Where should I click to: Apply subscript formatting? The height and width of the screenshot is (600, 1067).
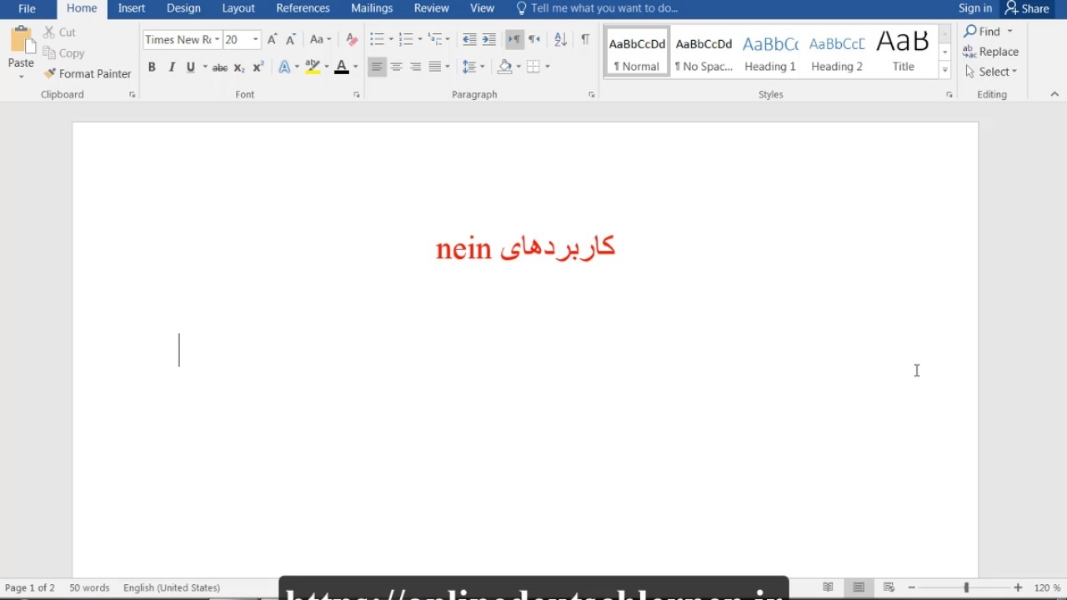click(x=239, y=67)
